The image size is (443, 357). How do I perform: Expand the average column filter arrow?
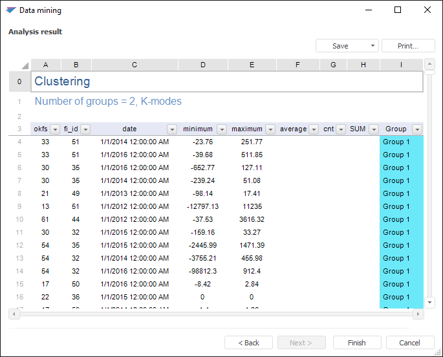(x=314, y=129)
